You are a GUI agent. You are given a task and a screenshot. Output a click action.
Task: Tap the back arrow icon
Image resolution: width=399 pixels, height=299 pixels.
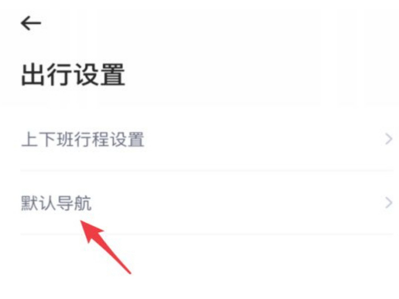[x=31, y=23]
